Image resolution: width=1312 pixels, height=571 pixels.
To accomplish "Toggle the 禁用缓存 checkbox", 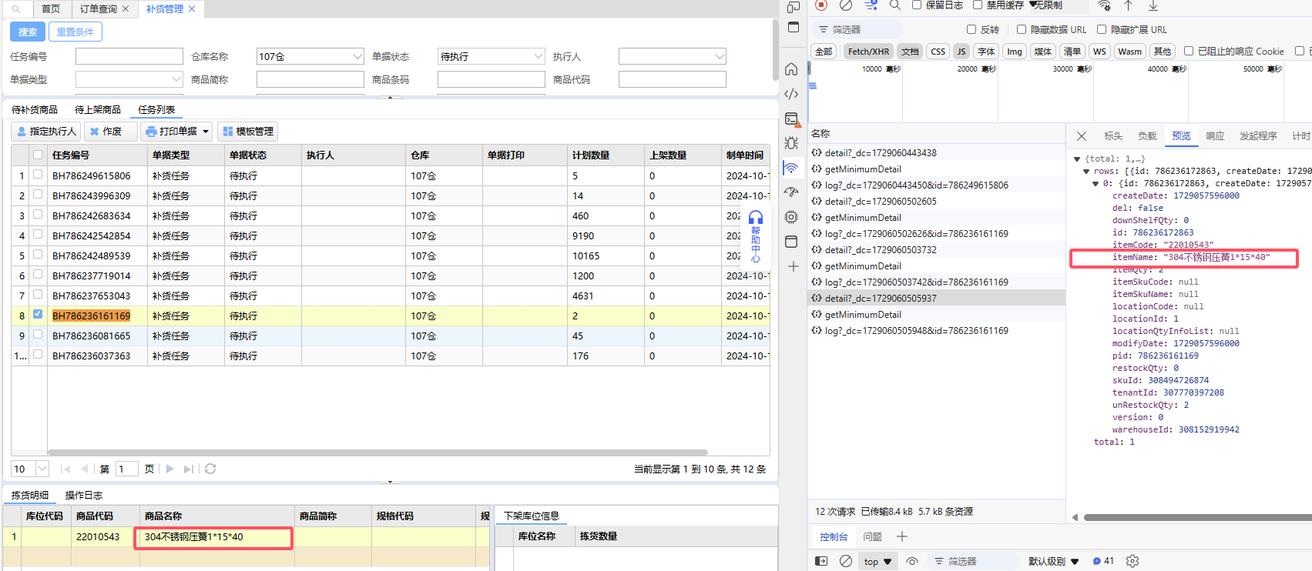I will [x=978, y=5].
